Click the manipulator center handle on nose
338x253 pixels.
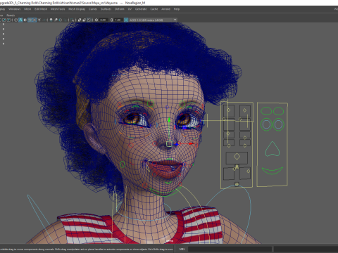coord(169,143)
